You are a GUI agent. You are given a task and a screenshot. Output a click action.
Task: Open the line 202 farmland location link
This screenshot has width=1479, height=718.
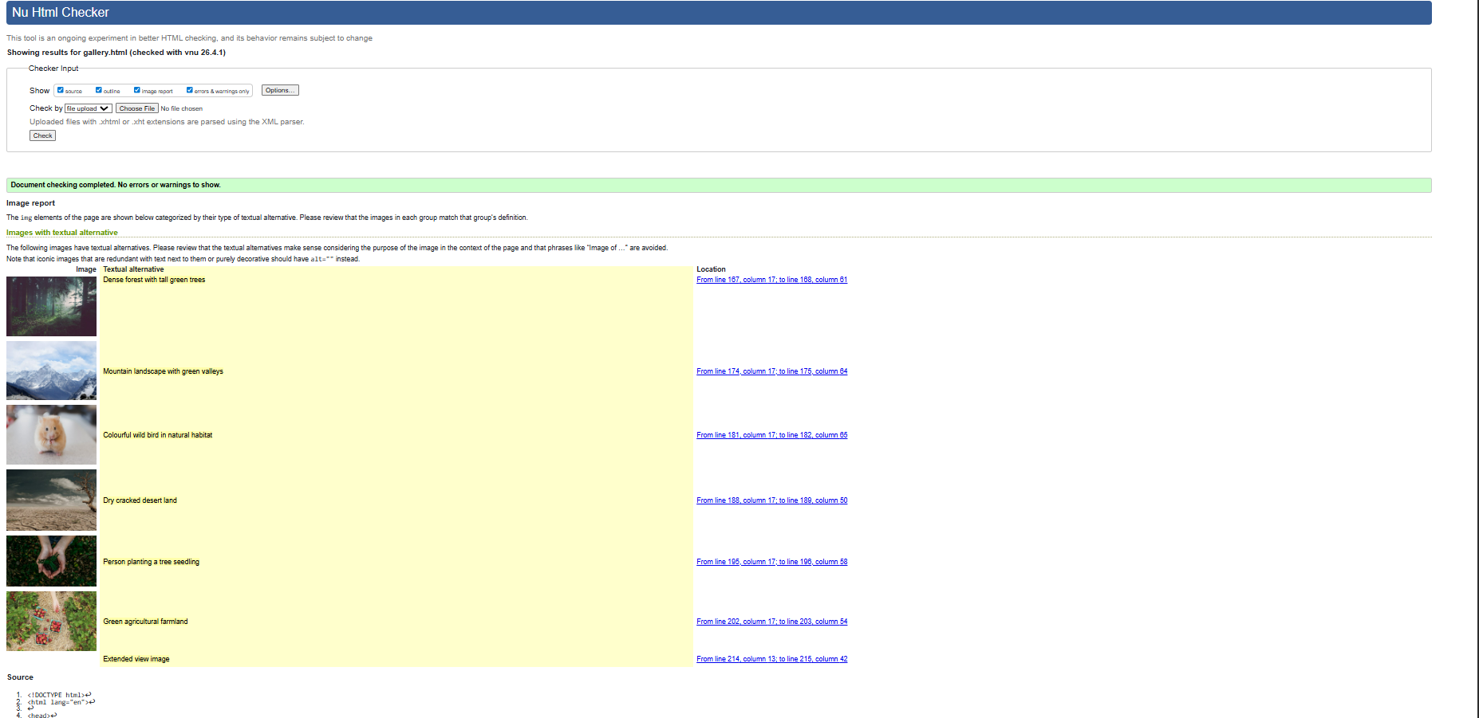click(771, 621)
